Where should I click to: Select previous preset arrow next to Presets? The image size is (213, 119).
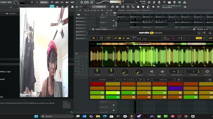(x=205, y=29)
